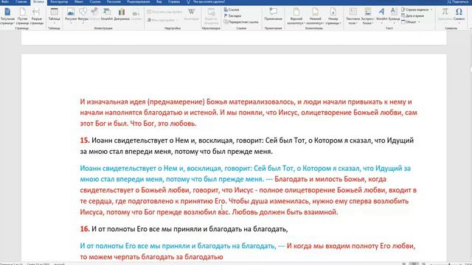
Task: Click the words 'этот Бог и был'
Action: pos(104,124)
